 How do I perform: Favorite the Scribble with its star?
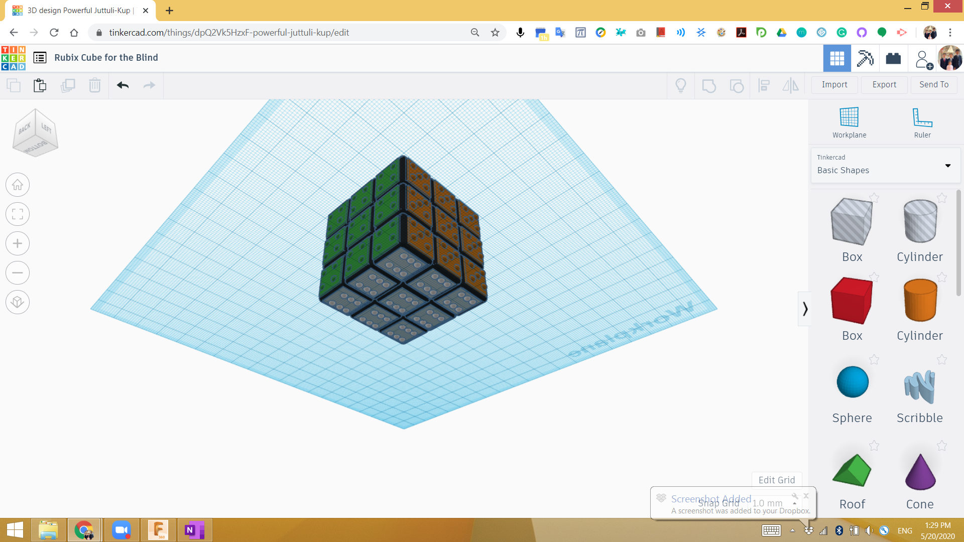point(942,359)
